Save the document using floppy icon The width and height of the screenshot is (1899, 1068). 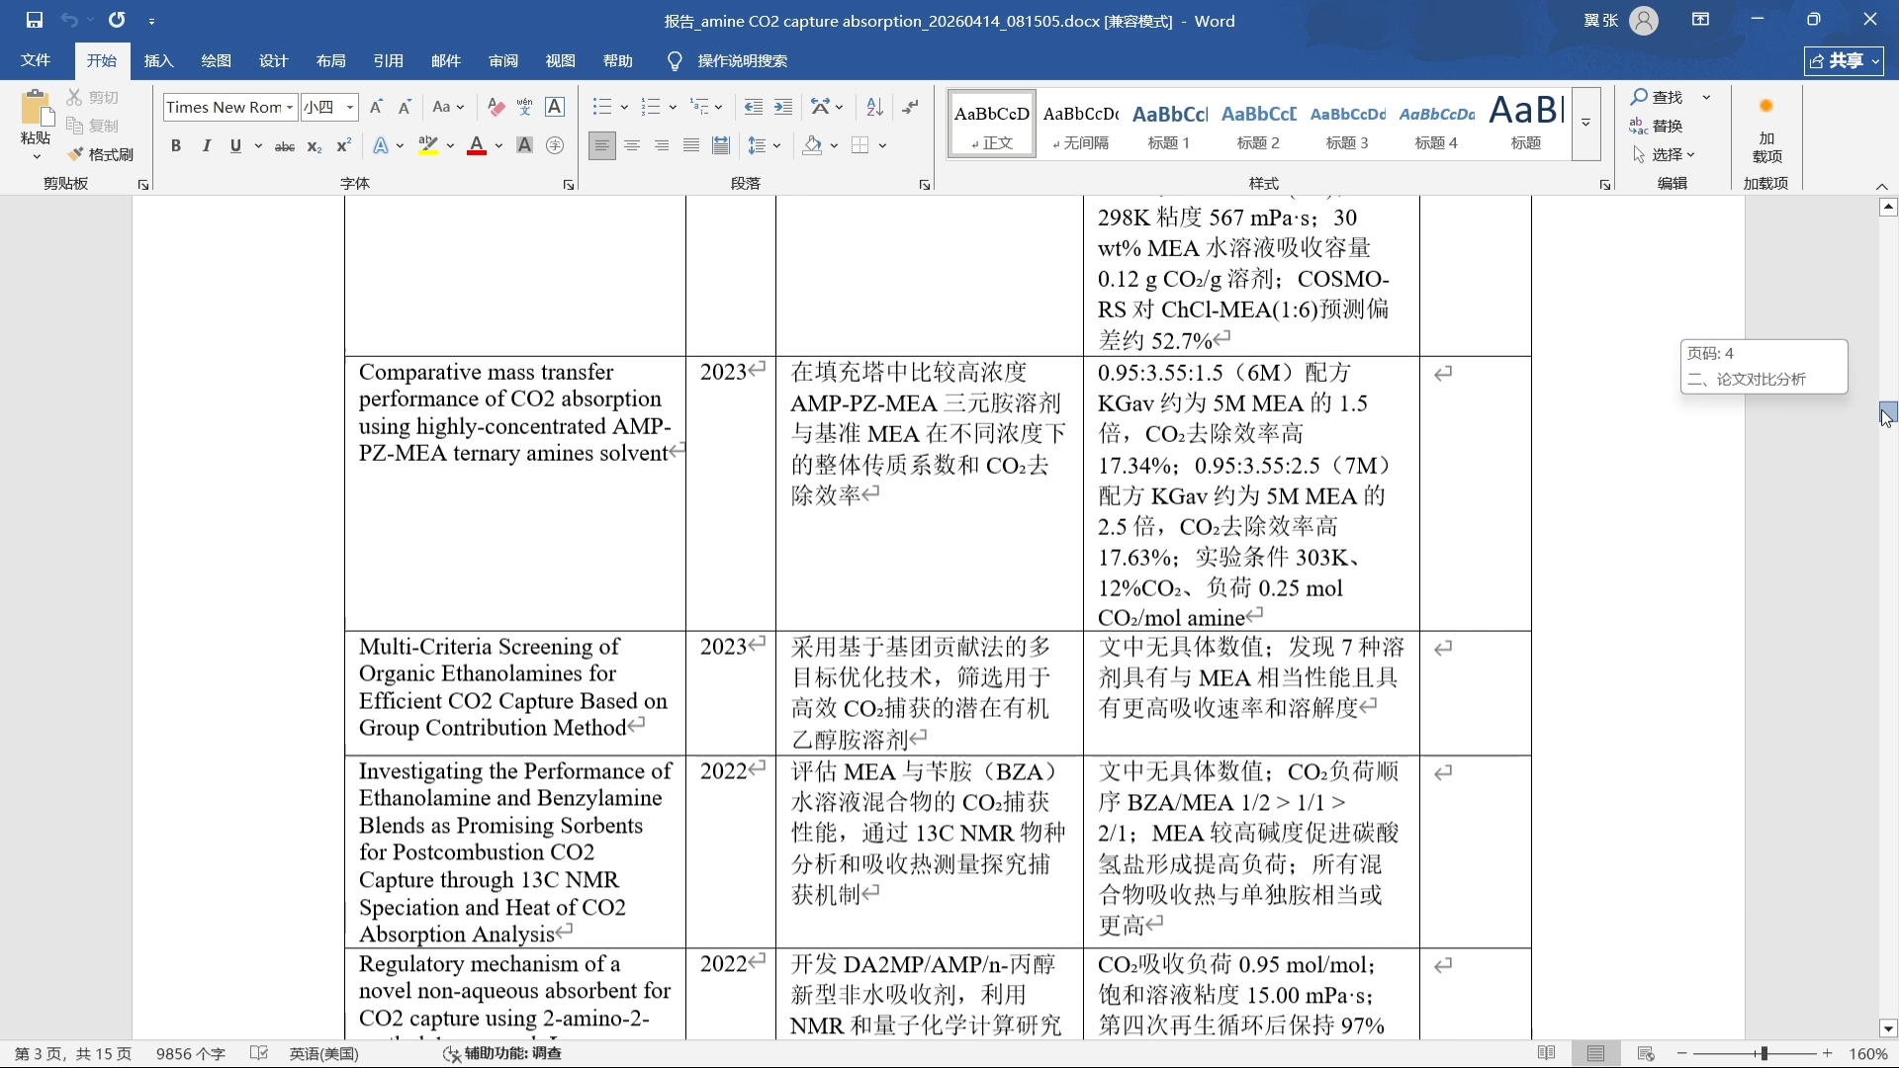pos(35,20)
